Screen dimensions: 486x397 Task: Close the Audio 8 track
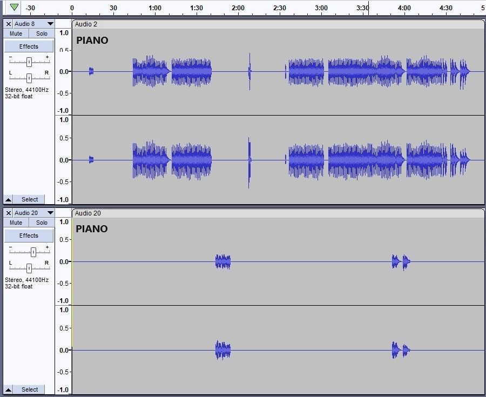[x=8, y=24]
